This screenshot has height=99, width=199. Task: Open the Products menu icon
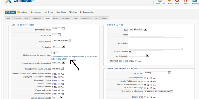19,12
